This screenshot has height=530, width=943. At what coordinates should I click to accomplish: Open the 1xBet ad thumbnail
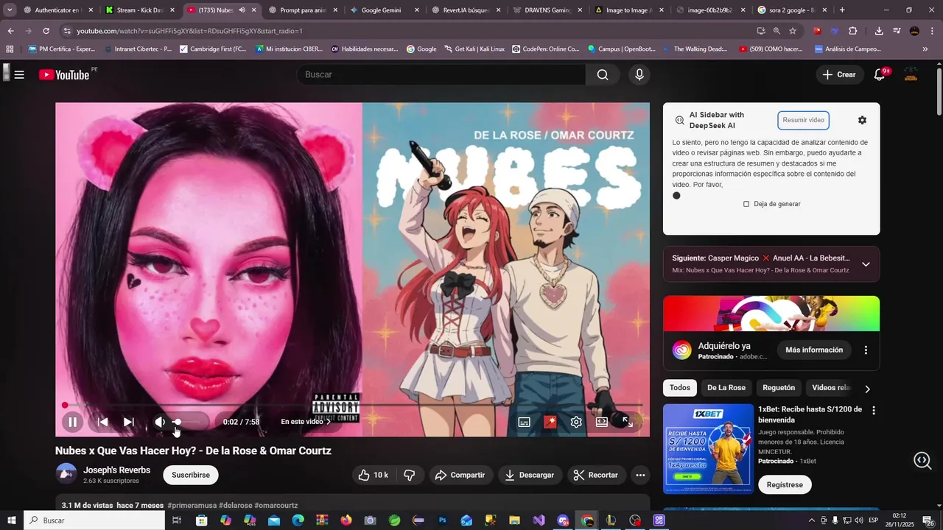707,449
